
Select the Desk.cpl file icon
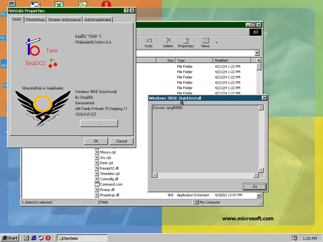(x=97, y=163)
